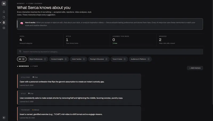
Task: Click the SOURCES stat card showing 2
Action: [180, 40]
